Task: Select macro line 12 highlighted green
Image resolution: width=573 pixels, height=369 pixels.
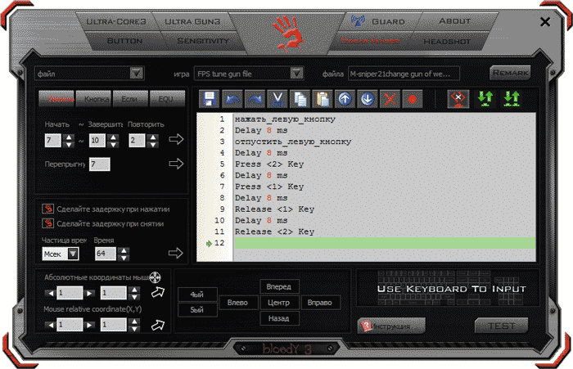Action: pyautogui.click(x=386, y=243)
